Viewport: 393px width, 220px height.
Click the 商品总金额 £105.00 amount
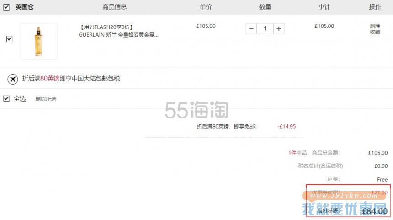pos(378,153)
